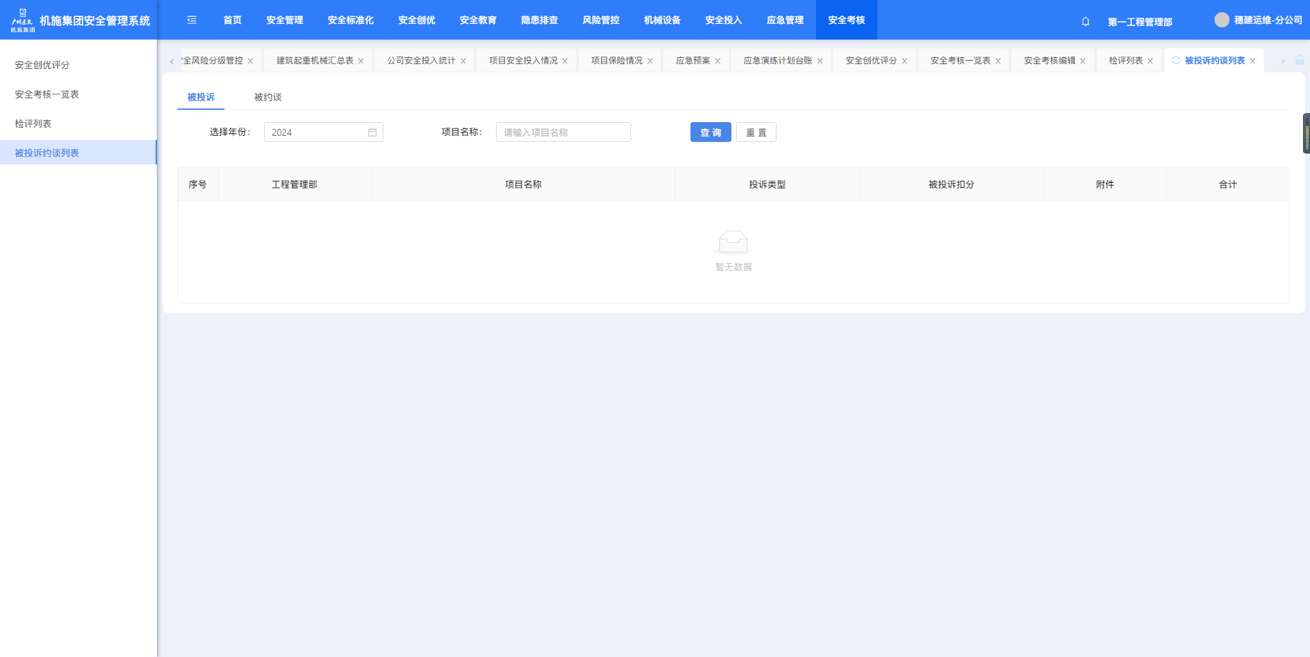Focus the 项目名称 input field

563,132
